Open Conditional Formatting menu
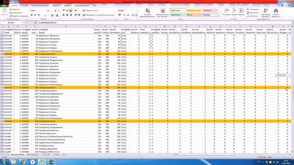The image size is (294, 165). point(147,13)
